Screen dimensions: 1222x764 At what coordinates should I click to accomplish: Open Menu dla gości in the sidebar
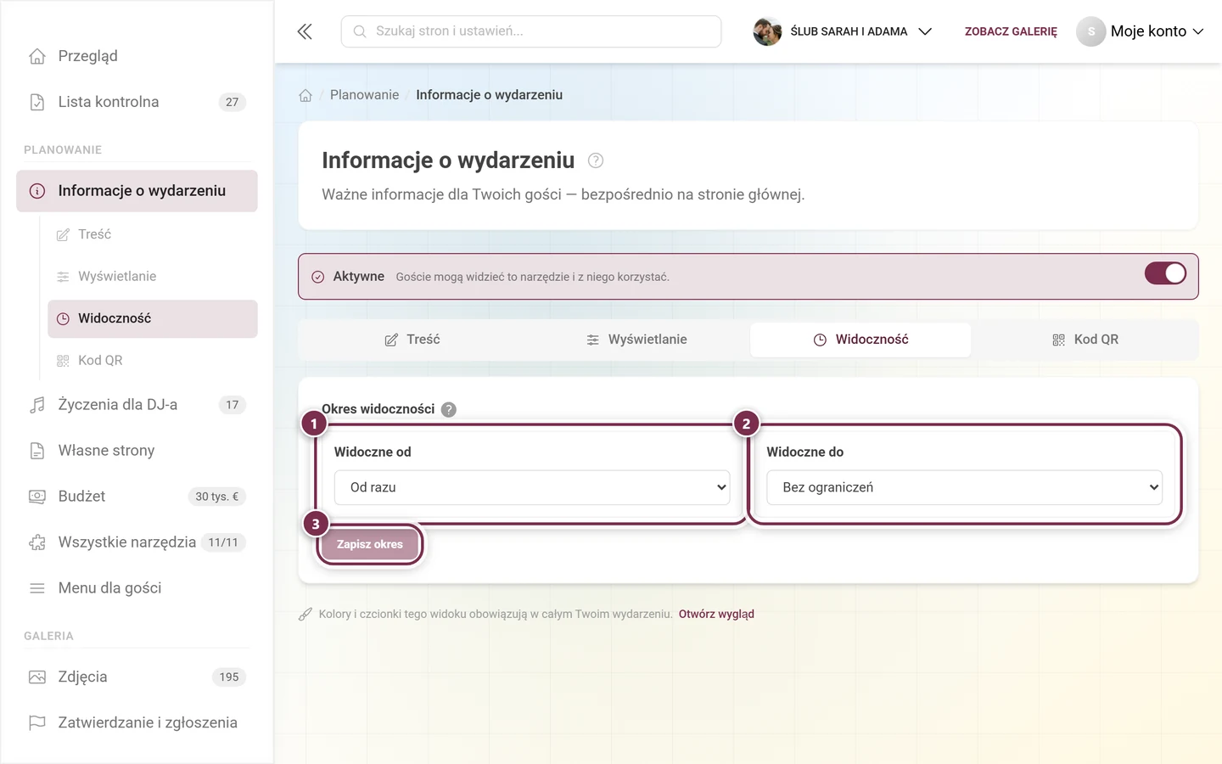click(137, 588)
